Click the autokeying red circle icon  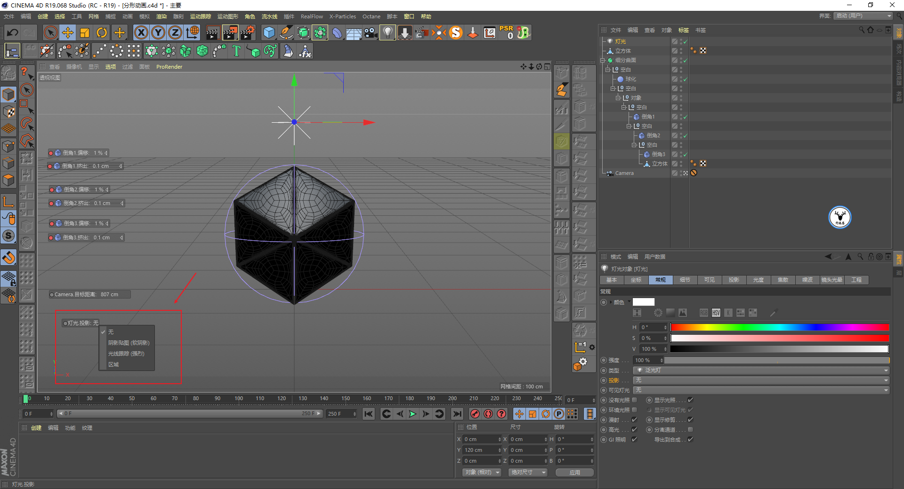coord(488,414)
